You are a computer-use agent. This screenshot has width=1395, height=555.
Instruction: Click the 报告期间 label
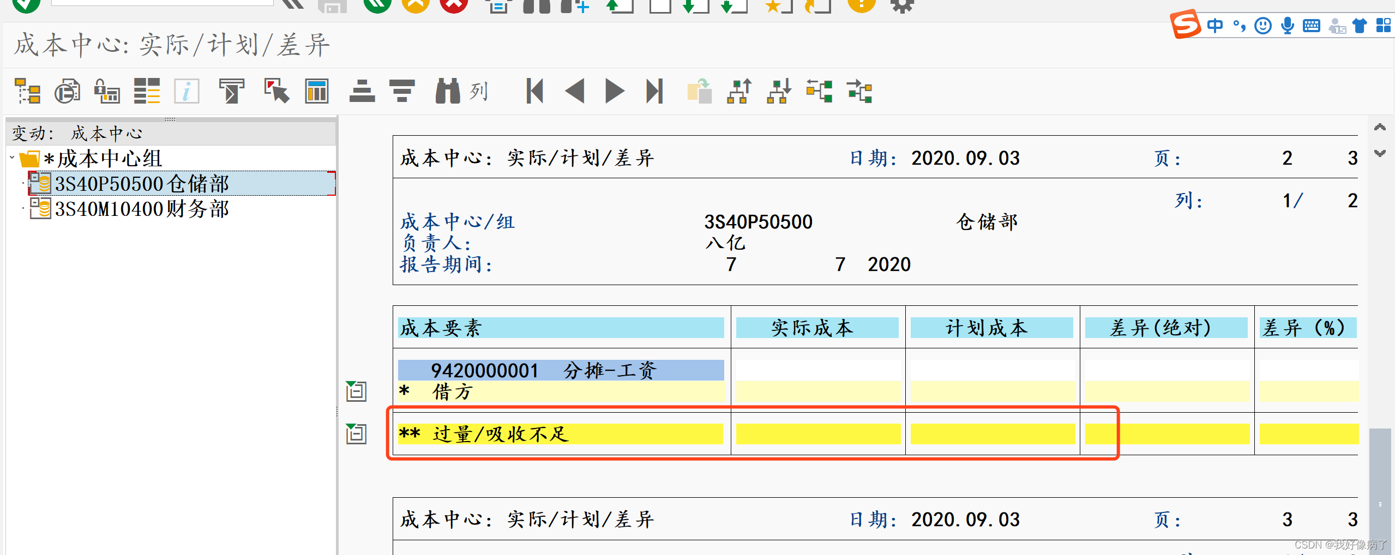coord(446,264)
